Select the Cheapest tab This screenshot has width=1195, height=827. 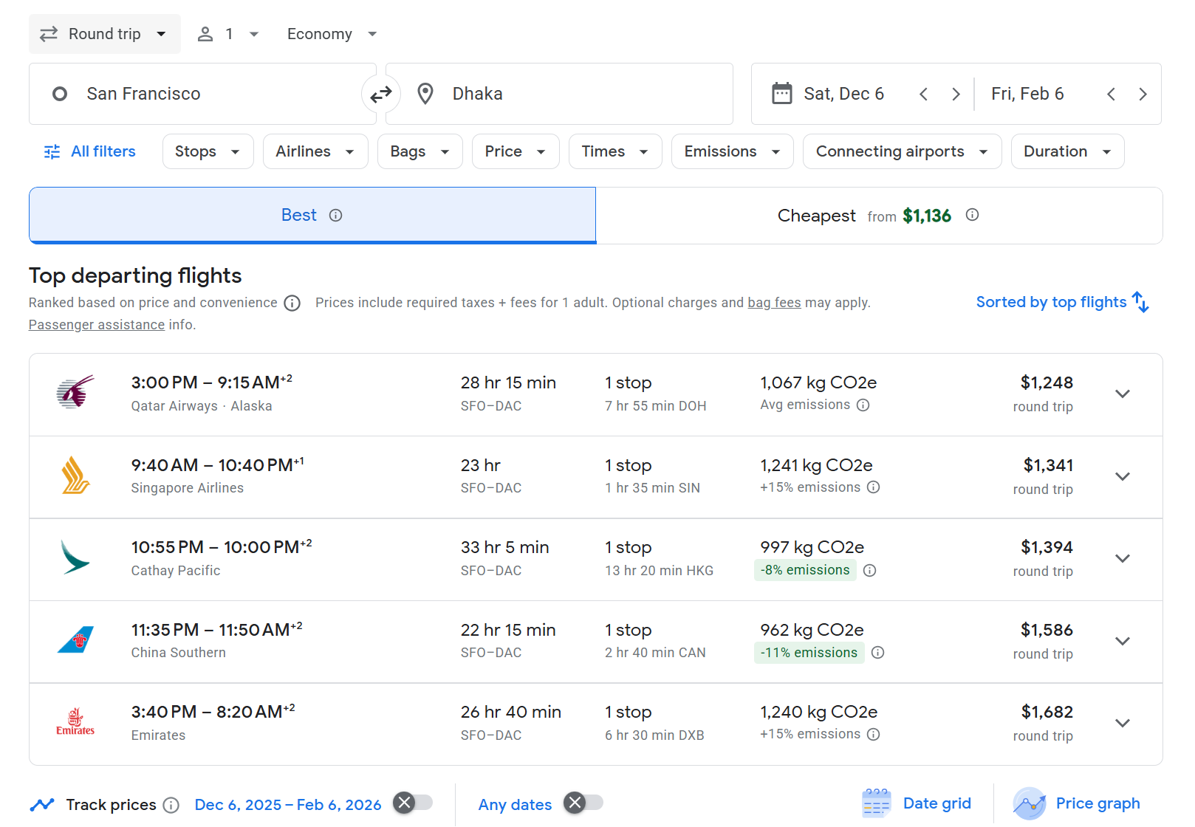click(x=879, y=216)
